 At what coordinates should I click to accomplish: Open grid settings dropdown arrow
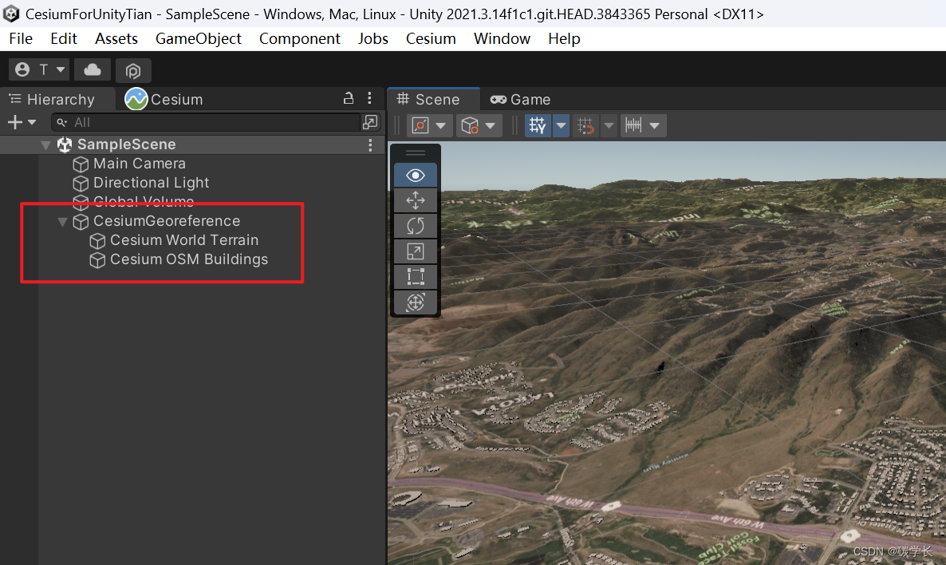point(561,125)
